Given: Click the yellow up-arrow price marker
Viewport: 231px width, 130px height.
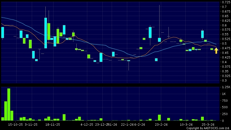Looking at the screenshot, I should 216,51.
